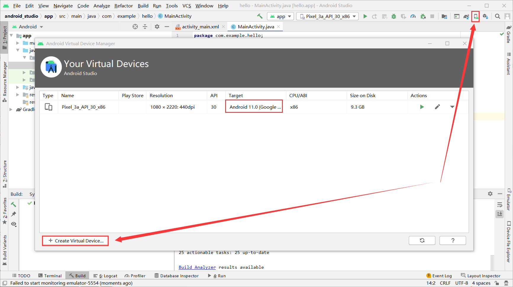This screenshot has height=287, width=513.
Task: Close the MainActivity.java tab
Action: [x=278, y=27]
